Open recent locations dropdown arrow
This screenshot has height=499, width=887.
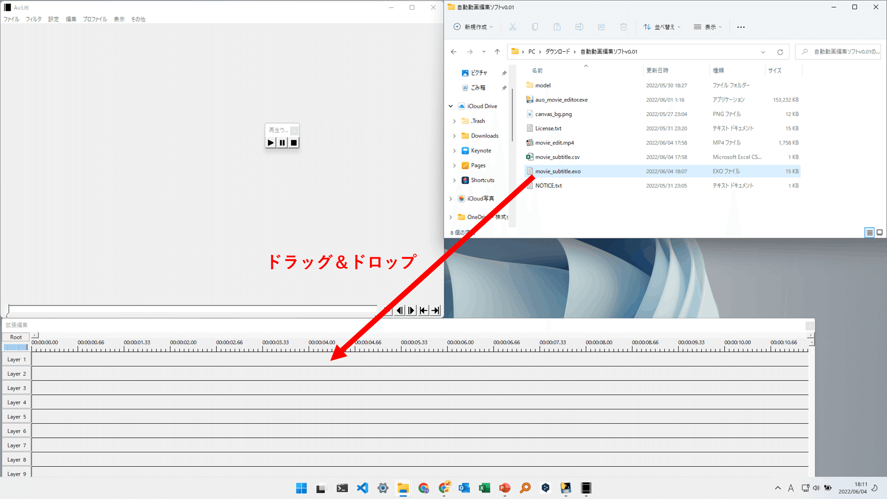[x=484, y=52]
